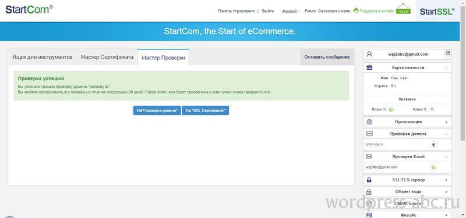Image resolution: width=466 pixels, height=218 pixels.
Task: Switch to Мастер Сертификата tab
Action: (107, 57)
